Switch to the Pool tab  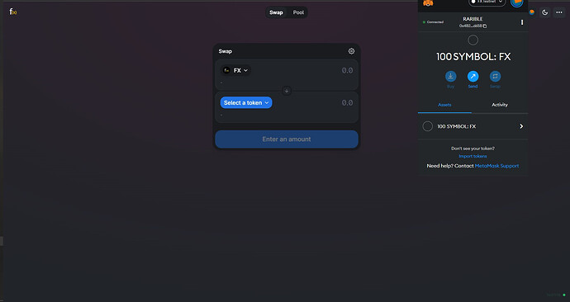[x=298, y=12]
